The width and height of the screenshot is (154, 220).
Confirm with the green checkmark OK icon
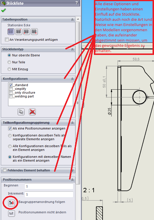[x=3, y=10]
